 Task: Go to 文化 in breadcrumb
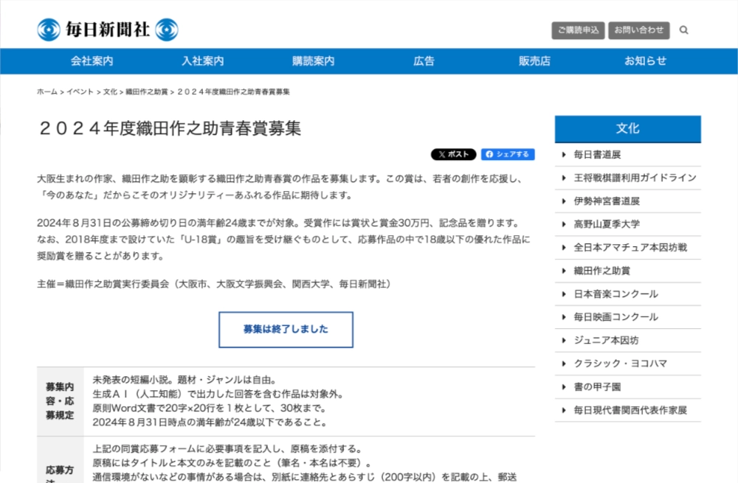[110, 91]
